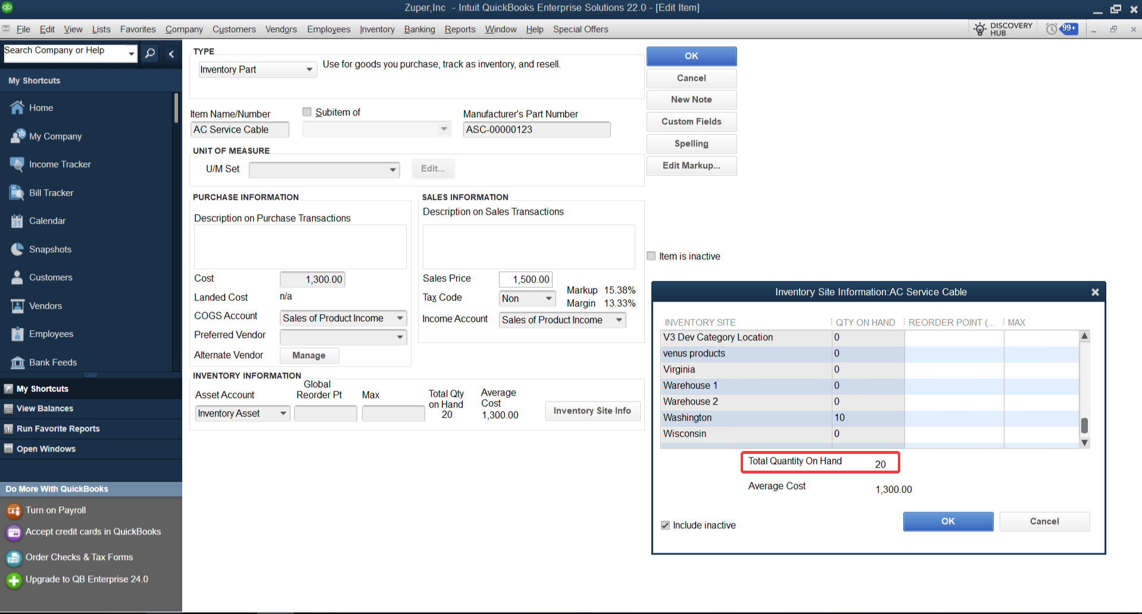
Task: Click the Item Name/Number field
Action: [x=240, y=129]
